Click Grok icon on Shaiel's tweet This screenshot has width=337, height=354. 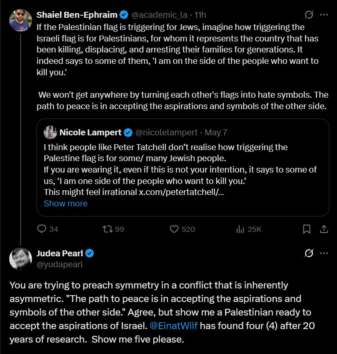pos(309,15)
